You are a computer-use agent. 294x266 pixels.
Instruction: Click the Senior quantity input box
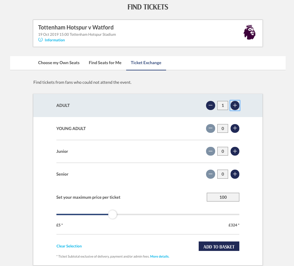pos(223,174)
